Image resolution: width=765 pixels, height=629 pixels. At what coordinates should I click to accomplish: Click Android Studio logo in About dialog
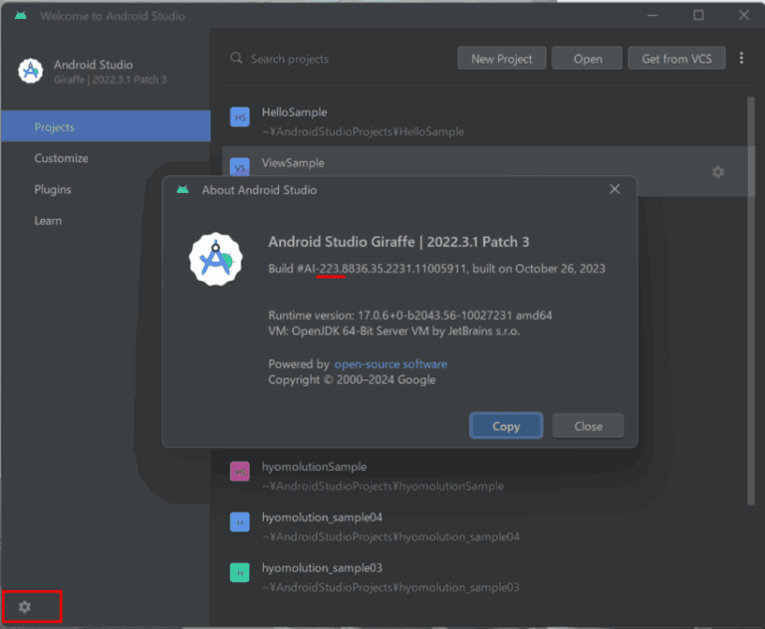(215, 259)
